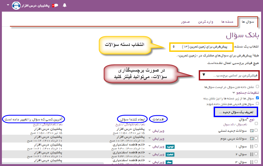Click question name سوالات جدید تستی

232,131
